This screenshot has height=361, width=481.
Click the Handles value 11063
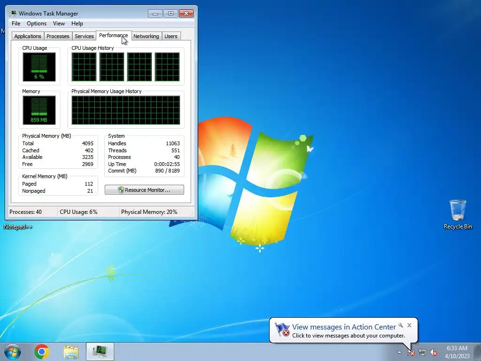pos(173,143)
